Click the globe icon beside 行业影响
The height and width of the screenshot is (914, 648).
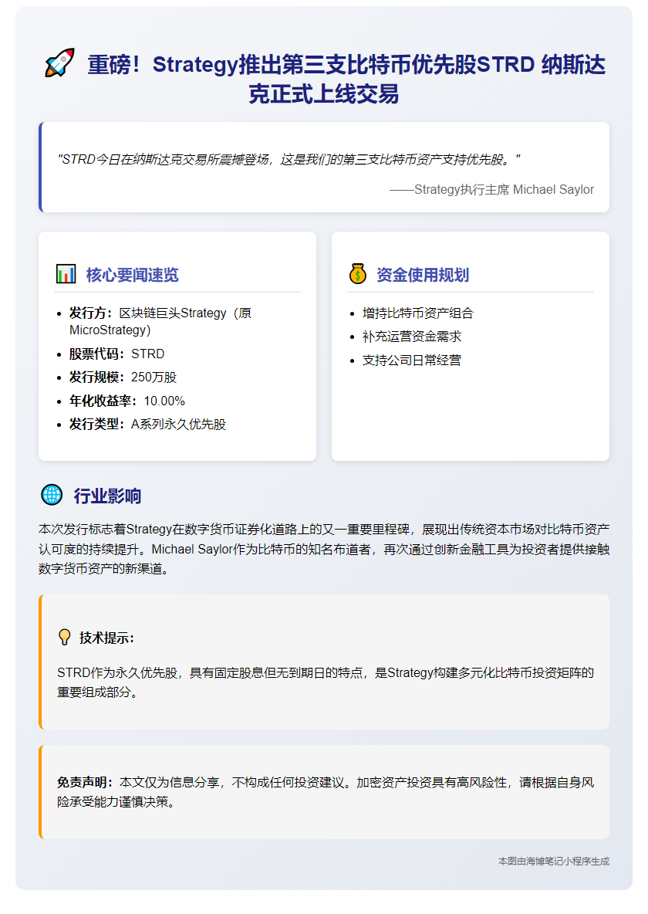point(52,495)
